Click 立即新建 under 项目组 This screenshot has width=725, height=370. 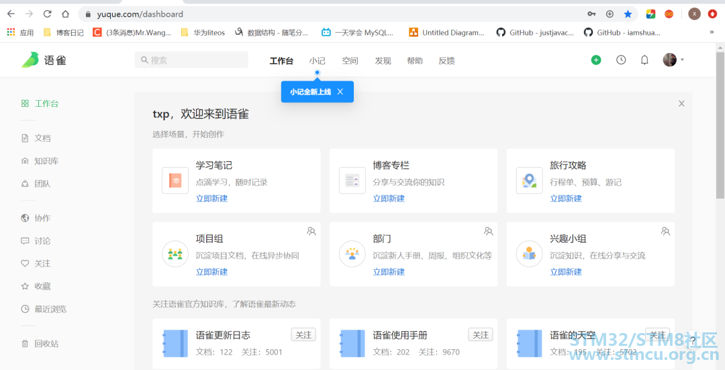click(x=211, y=272)
